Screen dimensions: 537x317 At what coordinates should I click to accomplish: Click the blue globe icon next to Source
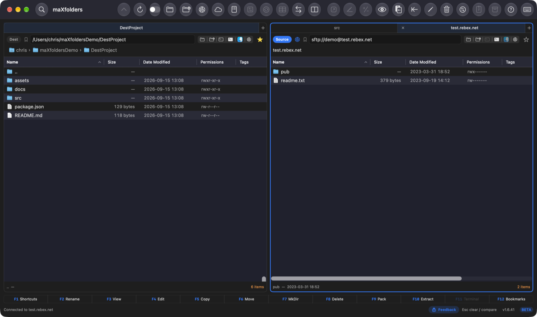(297, 39)
